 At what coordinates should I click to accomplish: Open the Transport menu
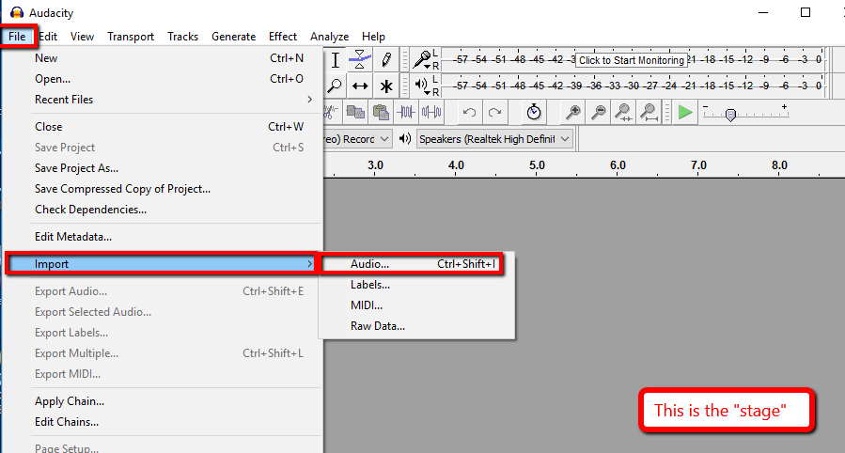pyautogui.click(x=131, y=37)
